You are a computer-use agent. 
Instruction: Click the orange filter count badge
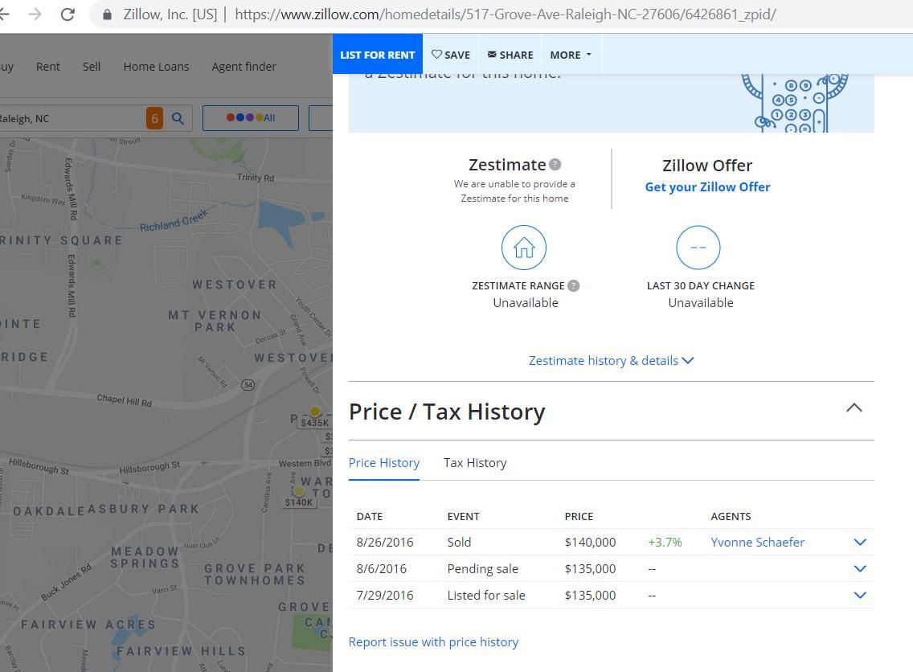[154, 118]
